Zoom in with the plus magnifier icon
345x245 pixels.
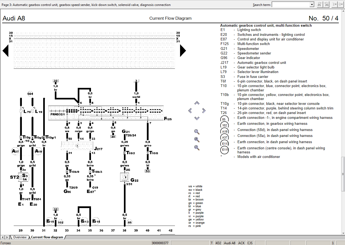point(197,140)
